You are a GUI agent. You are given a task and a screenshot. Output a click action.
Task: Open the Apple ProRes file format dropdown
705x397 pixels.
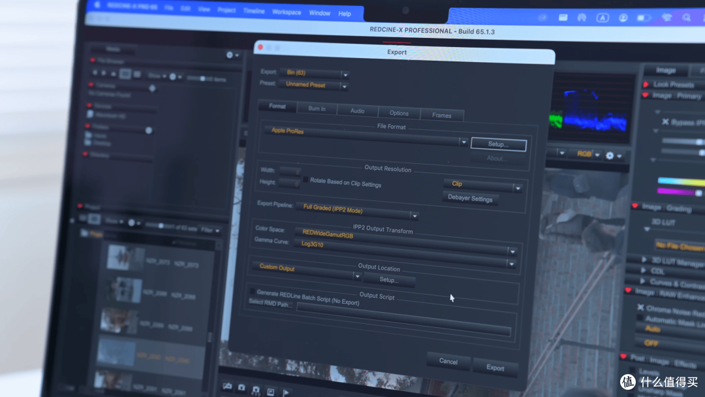point(366,136)
